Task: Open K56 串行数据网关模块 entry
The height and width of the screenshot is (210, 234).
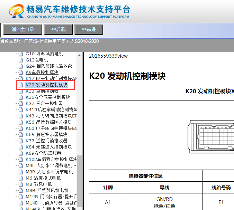Action: [49, 122]
